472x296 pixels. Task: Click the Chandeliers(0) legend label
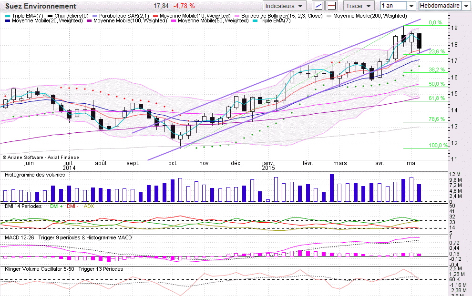point(72,16)
